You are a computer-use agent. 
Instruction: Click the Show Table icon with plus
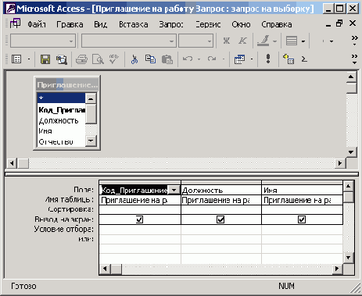(289, 59)
